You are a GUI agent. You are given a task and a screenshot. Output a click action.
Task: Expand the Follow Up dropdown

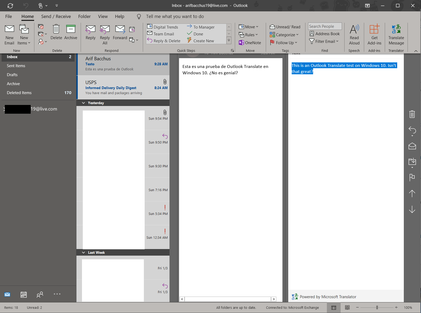point(284,43)
